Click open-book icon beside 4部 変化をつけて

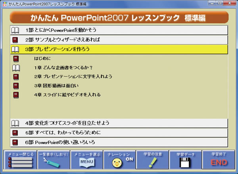tap(15, 123)
